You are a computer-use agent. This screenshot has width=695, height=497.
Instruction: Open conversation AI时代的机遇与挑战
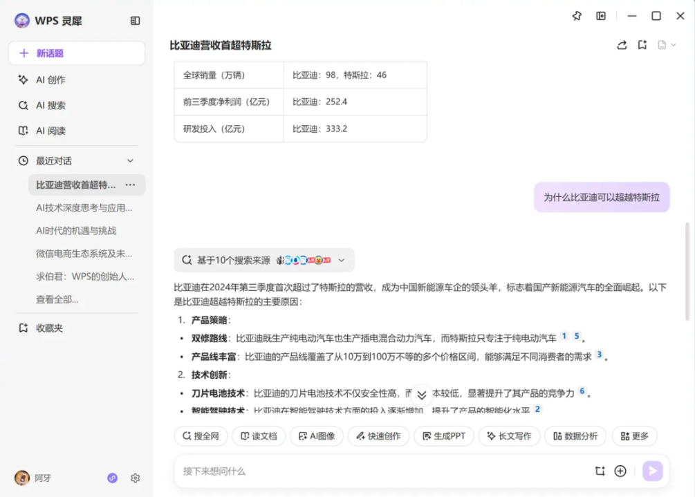(x=76, y=231)
